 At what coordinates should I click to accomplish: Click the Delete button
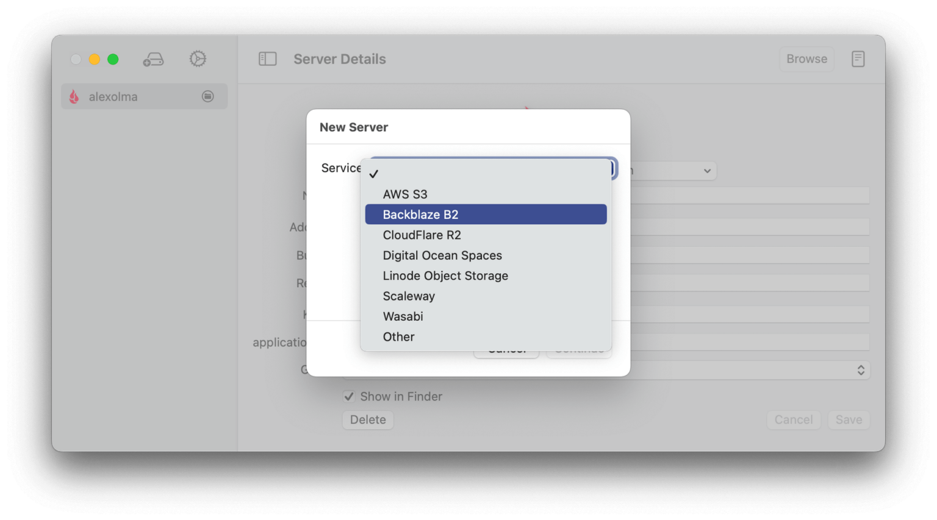368,419
